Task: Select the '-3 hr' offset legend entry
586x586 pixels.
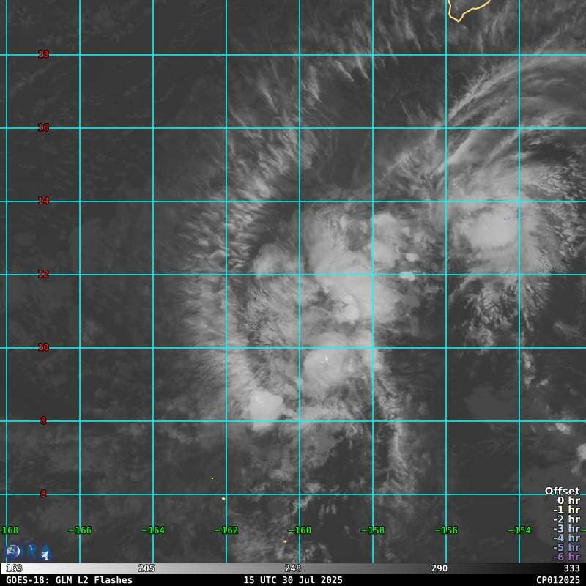Action: [x=566, y=529]
